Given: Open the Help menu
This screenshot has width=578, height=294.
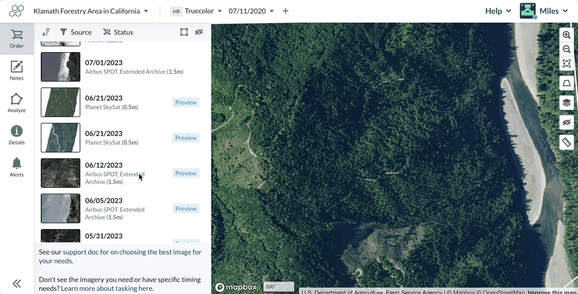Looking at the screenshot, I should tap(498, 11).
